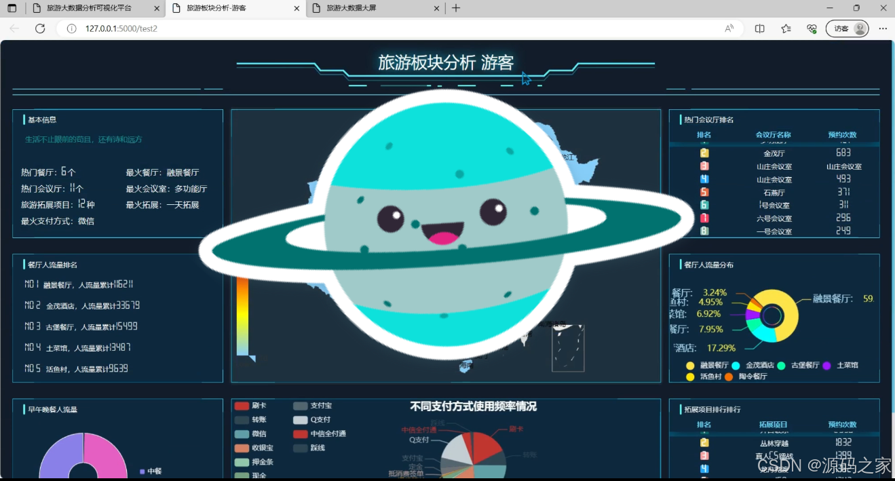Toggle the 融景餐厅 legend below the donut chart
The width and height of the screenshot is (895, 481).
click(x=704, y=365)
